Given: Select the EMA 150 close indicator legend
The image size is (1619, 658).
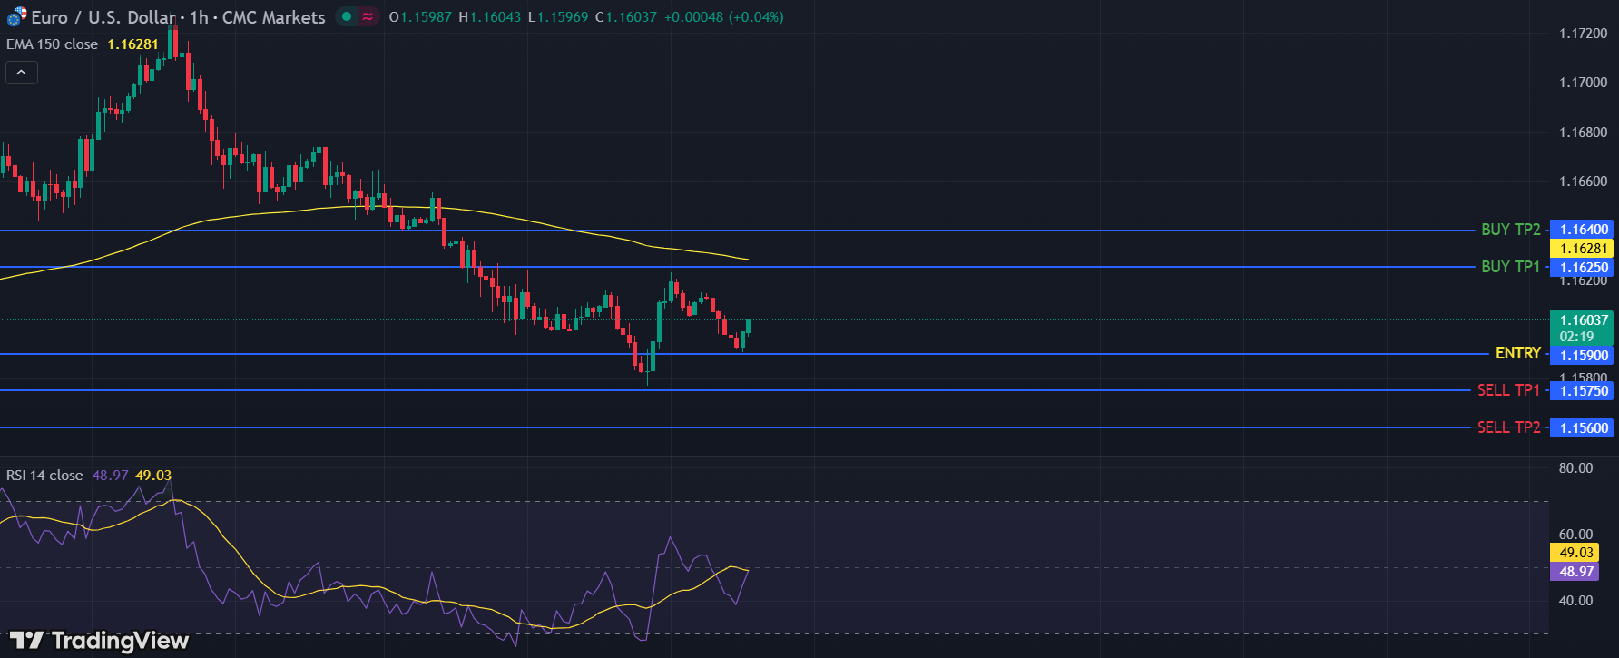Looking at the screenshot, I should [53, 44].
